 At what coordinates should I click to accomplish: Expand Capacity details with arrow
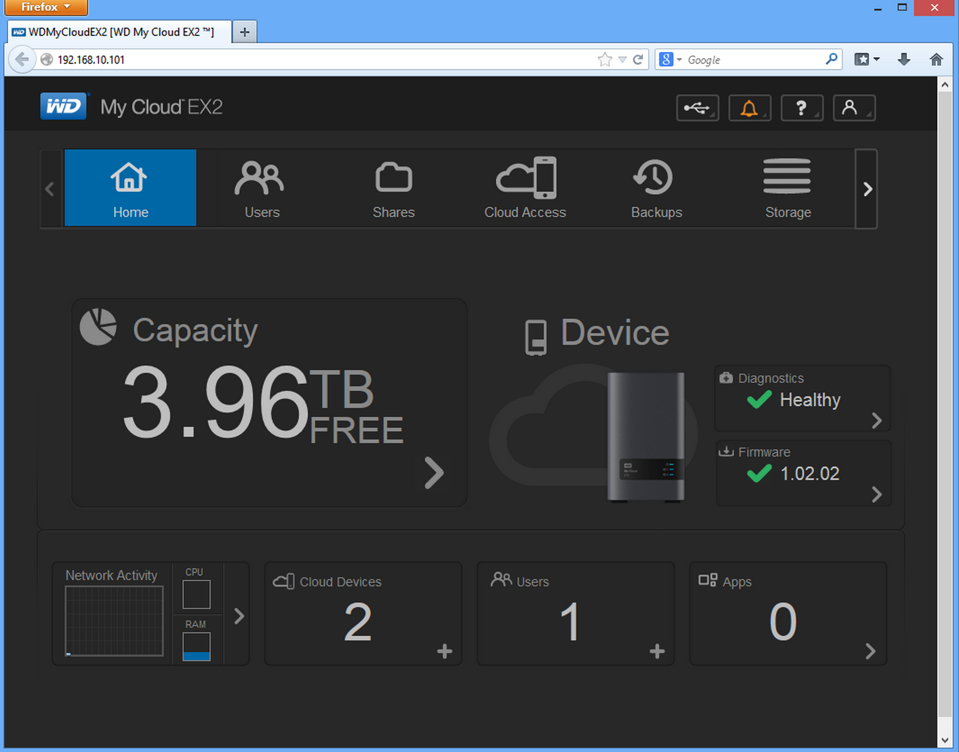[x=433, y=472]
